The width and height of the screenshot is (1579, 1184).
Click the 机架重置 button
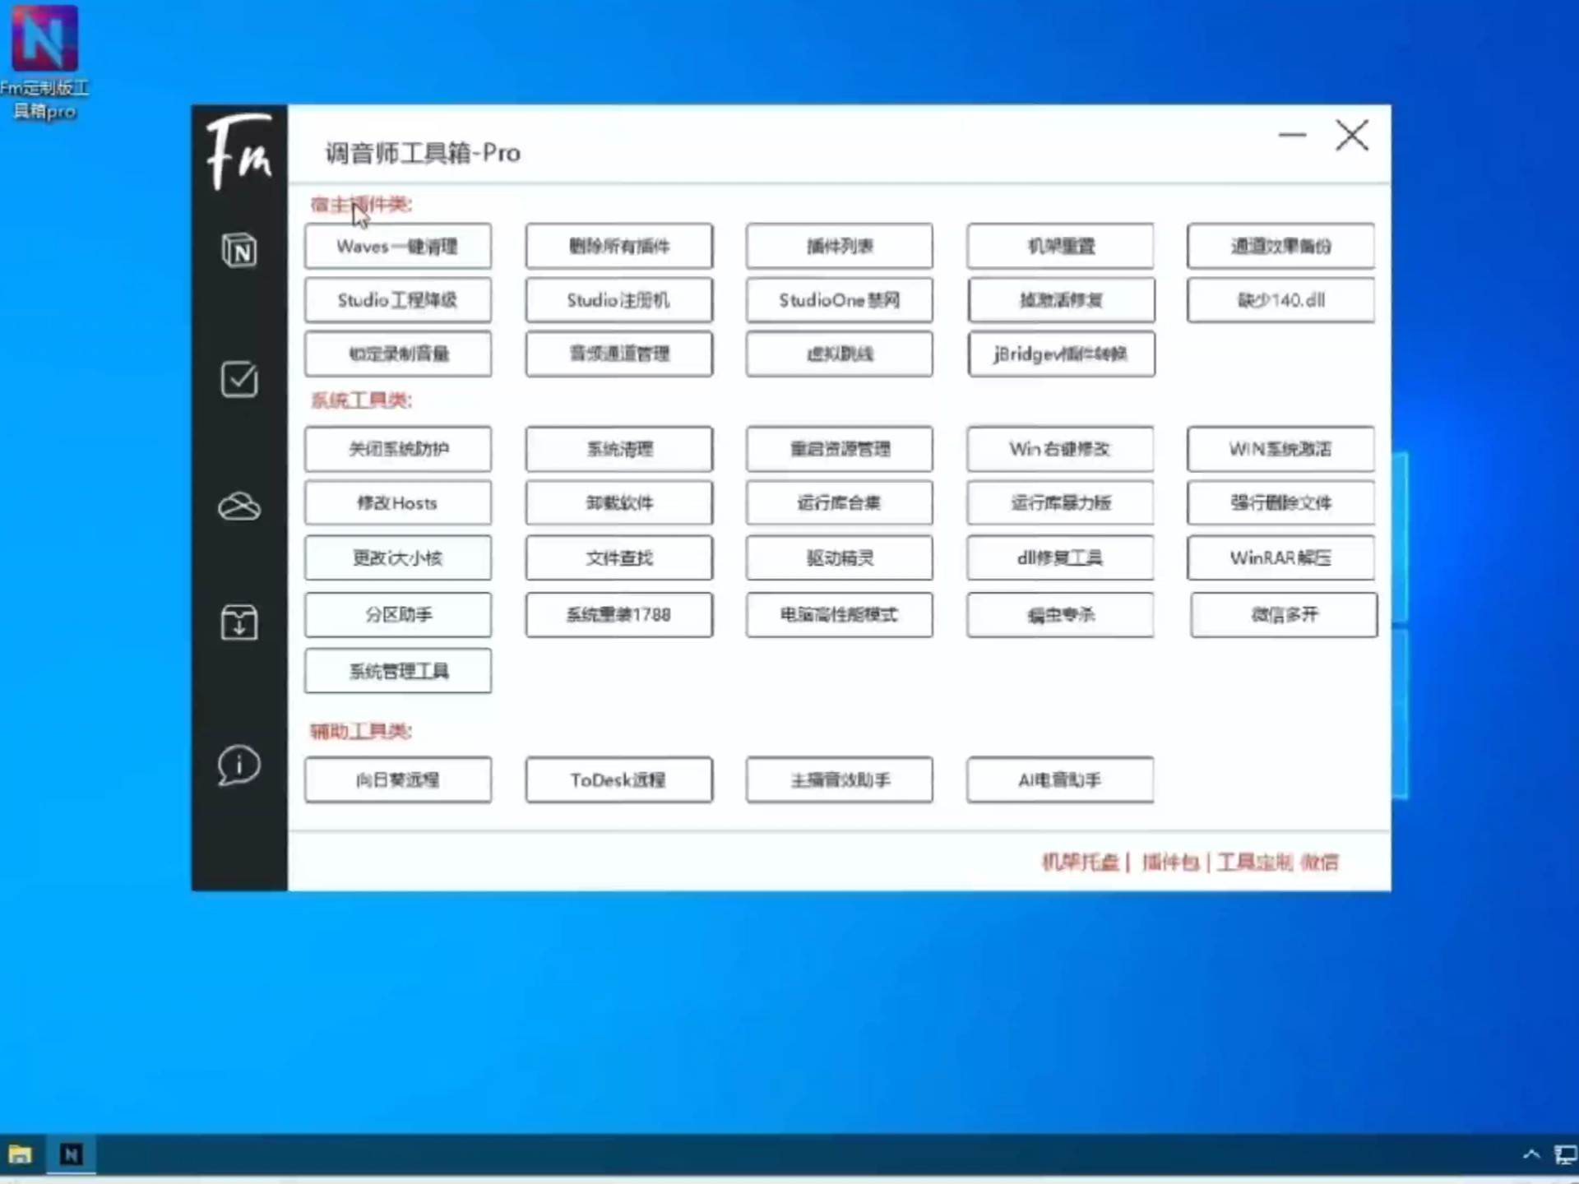tap(1061, 246)
